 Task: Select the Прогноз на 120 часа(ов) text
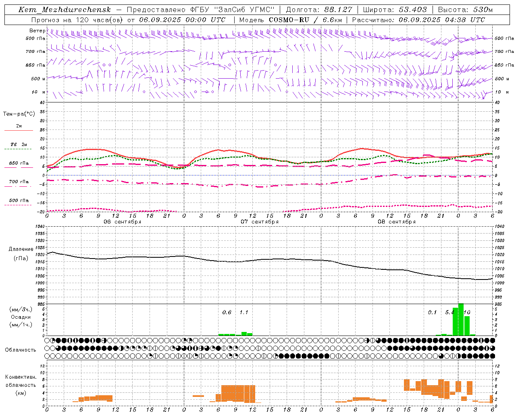pyautogui.click(x=77, y=20)
